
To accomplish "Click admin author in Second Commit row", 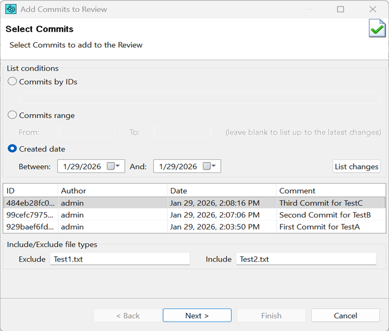I will coord(72,215).
